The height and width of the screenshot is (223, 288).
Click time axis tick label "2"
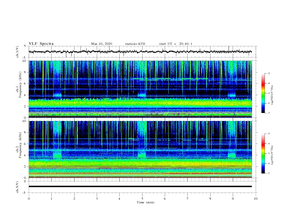[74, 199]
